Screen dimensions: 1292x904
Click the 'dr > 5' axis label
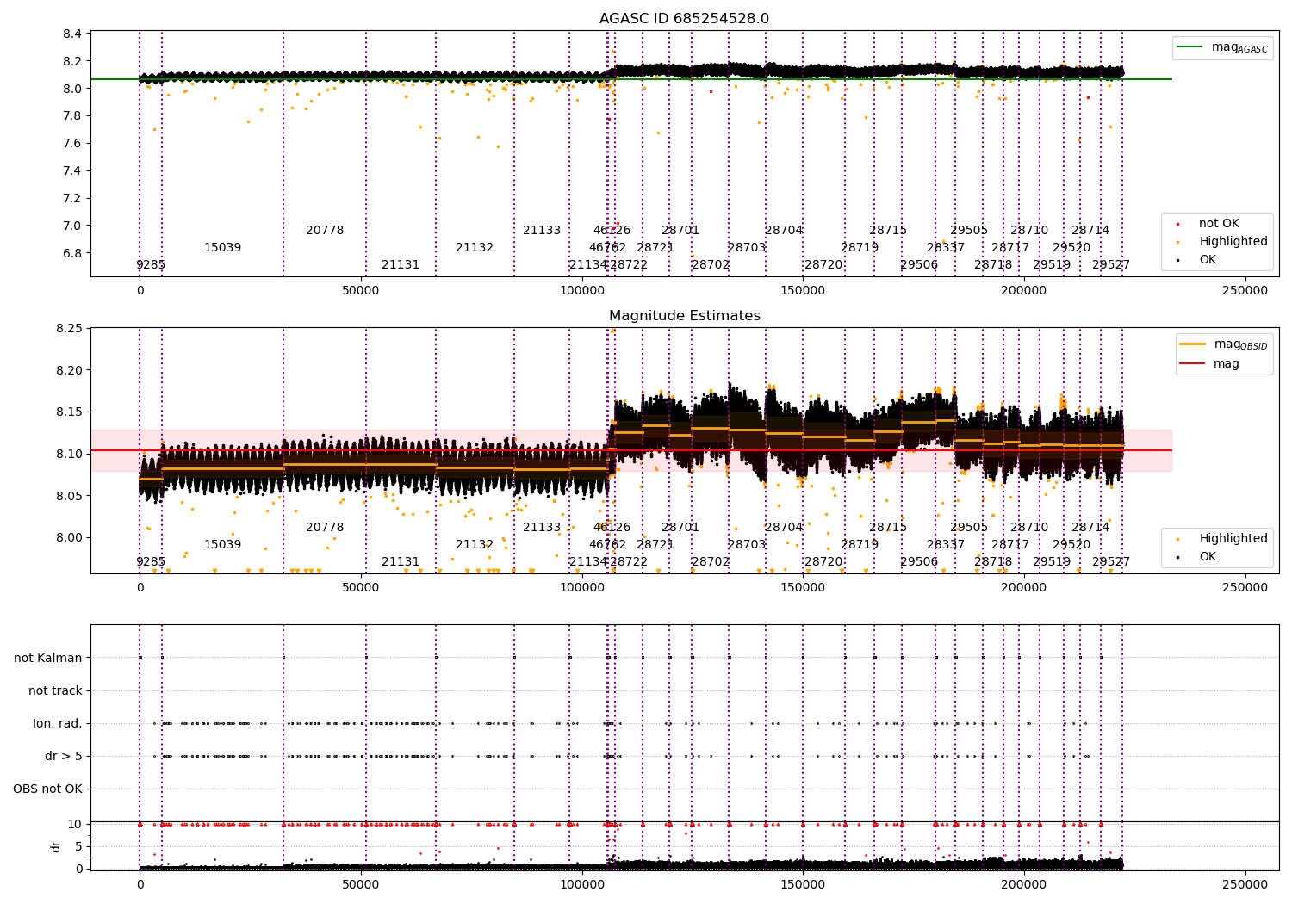point(64,756)
